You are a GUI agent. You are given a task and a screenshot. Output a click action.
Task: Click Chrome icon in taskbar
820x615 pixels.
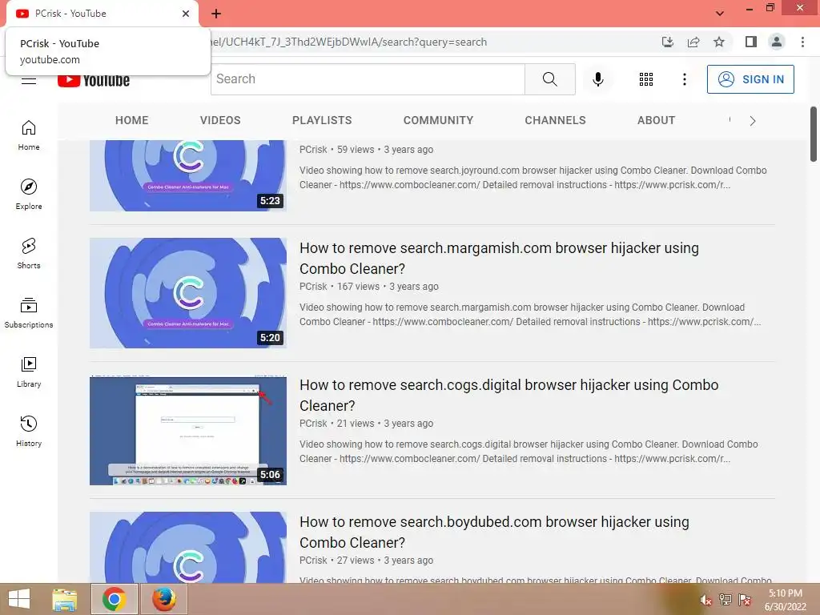pyautogui.click(x=114, y=599)
